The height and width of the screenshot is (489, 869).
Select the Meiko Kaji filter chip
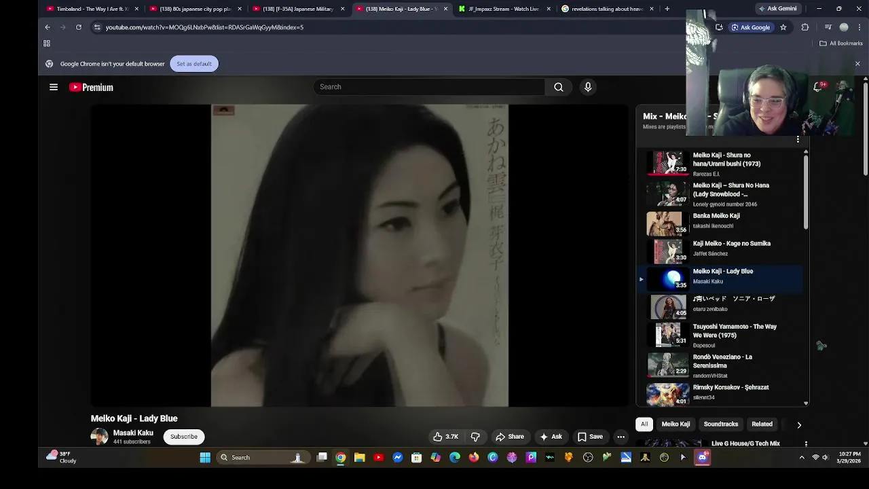click(676, 424)
